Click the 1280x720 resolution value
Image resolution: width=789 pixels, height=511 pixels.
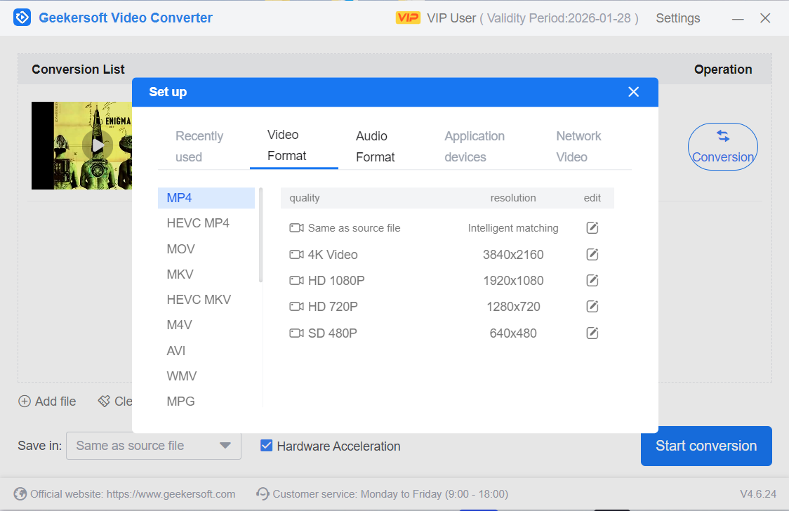[513, 306]
